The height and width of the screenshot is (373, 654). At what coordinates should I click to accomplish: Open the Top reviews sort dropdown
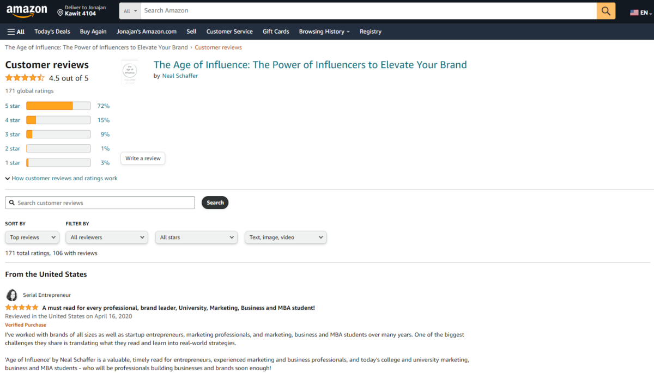pos(32,237)
